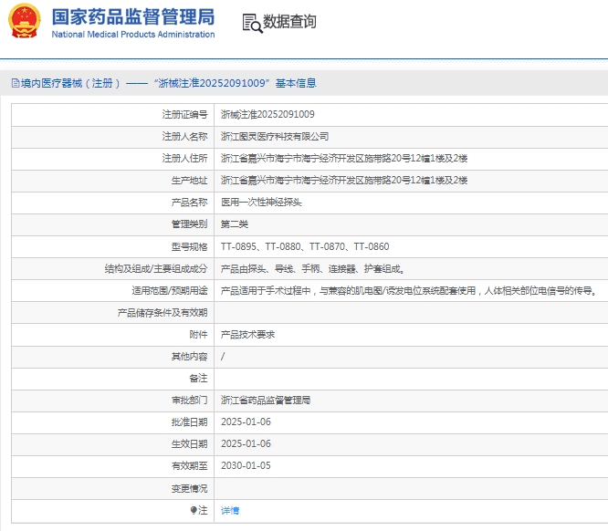The height and width of the screenshot is (531, 608).
Task: Click the 国家药品监督管理局 title
Action: tap(133, 16)
